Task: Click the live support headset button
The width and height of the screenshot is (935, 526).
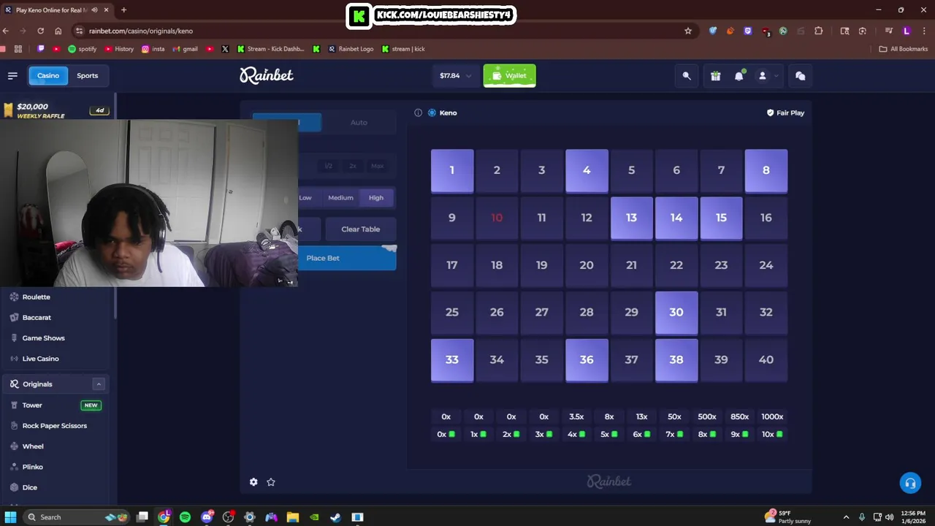Action: click(910, 483)
